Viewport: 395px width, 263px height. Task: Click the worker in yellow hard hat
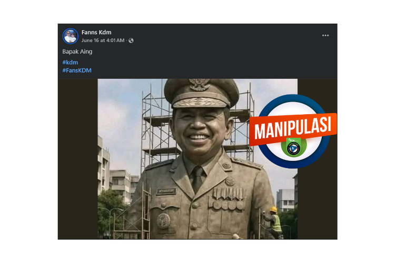273,220
